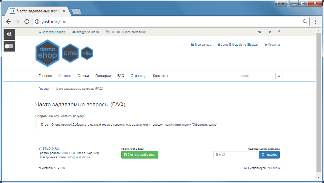The width and height of the screenshot is (324, 183).
Task: Click the zoom magnifier in address bar
Action: pos(305,22)
